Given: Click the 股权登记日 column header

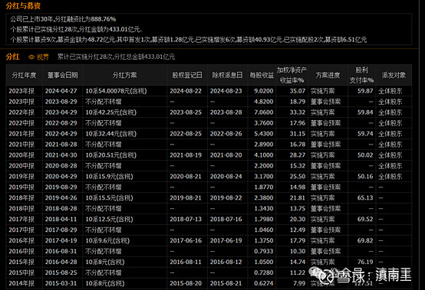Looking at the screenshot, I should pyautogui.click(x=187, y=75).
